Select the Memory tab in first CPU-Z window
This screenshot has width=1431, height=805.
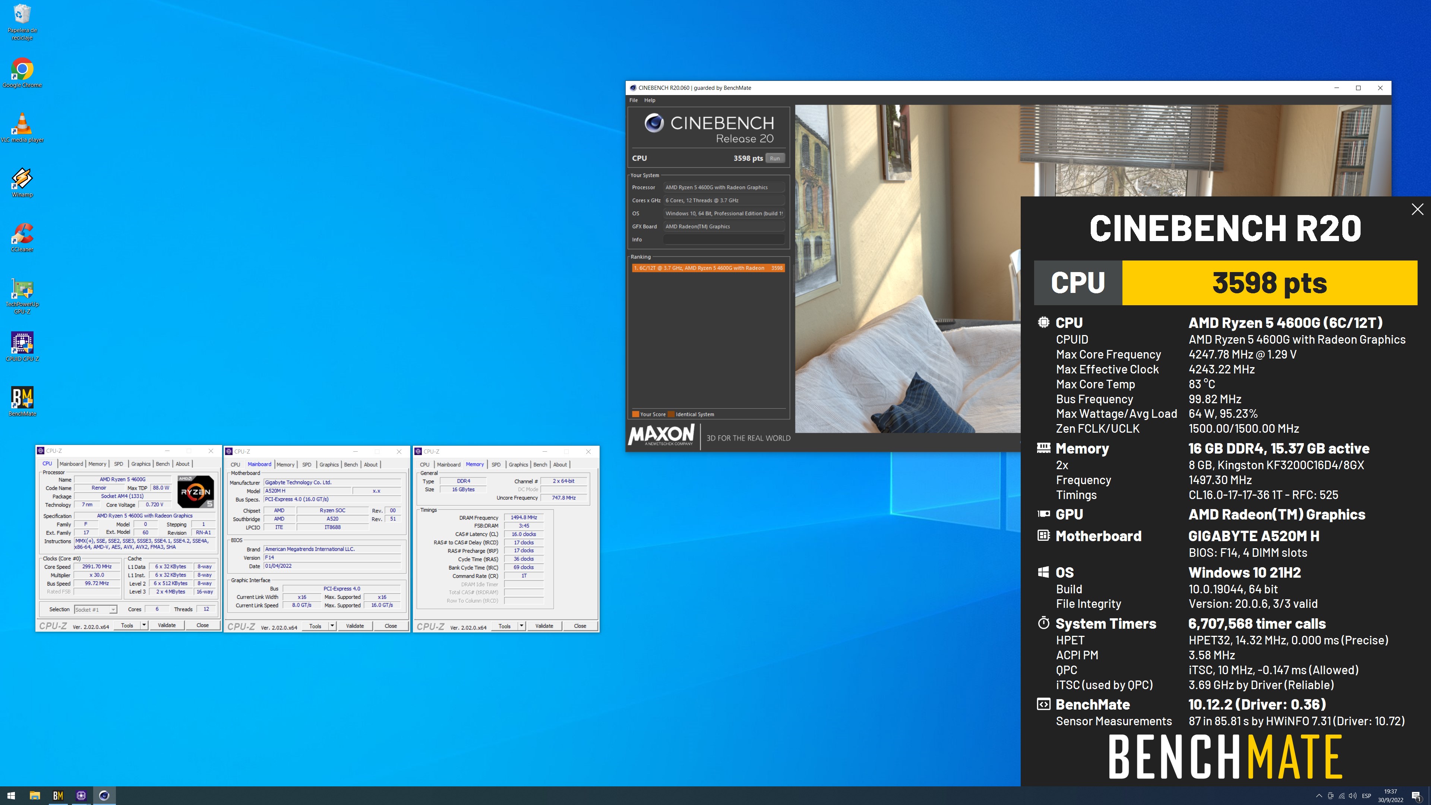click(x=97, y=464)
